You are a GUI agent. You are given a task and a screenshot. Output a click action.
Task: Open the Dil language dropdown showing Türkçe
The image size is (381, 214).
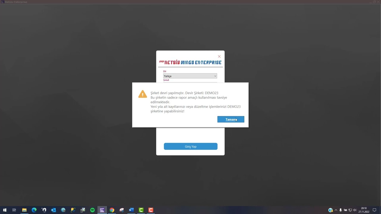[x=190, y=76]
